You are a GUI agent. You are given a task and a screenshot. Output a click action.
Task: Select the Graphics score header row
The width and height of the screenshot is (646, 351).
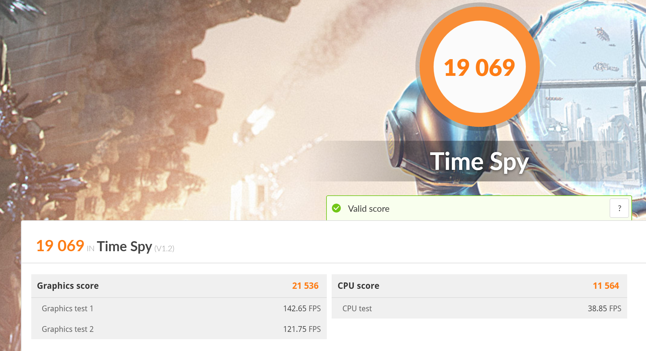point(179,286)
